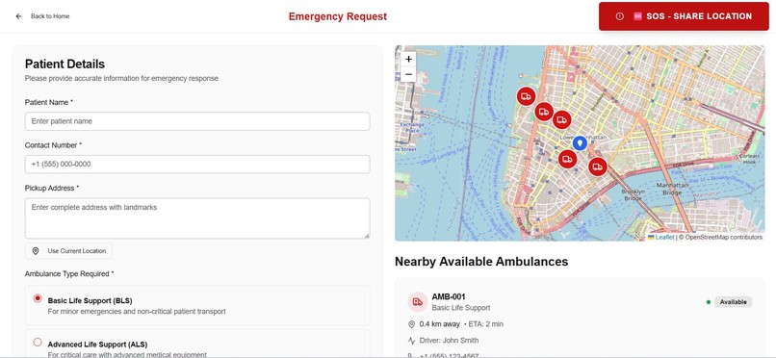This screenshot has width=776, height=358.
Task: Click the back arrow icon
Action: [x=19, y=16]
